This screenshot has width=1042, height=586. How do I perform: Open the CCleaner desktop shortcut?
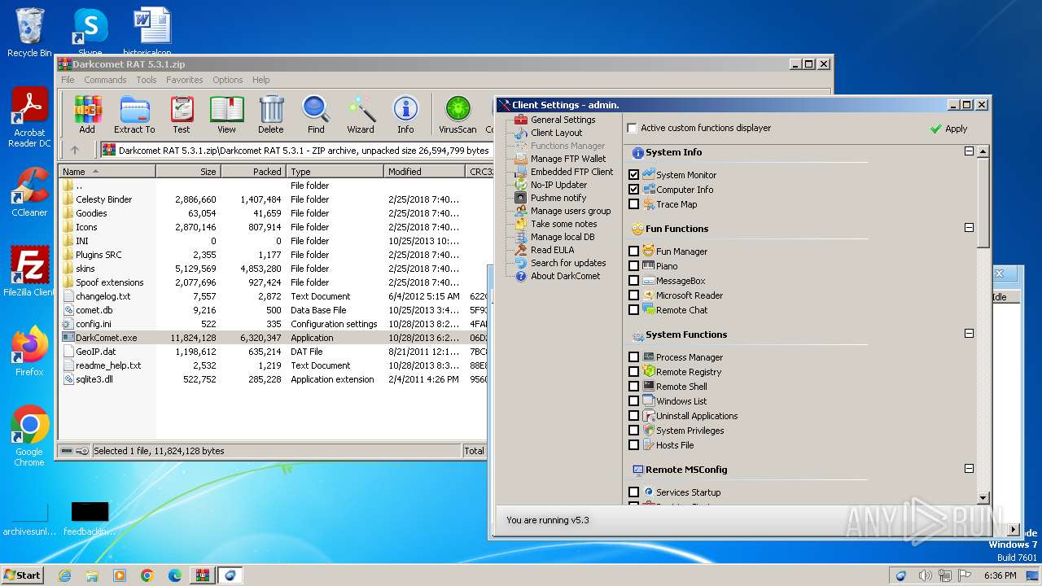click(x=29, y=193)
